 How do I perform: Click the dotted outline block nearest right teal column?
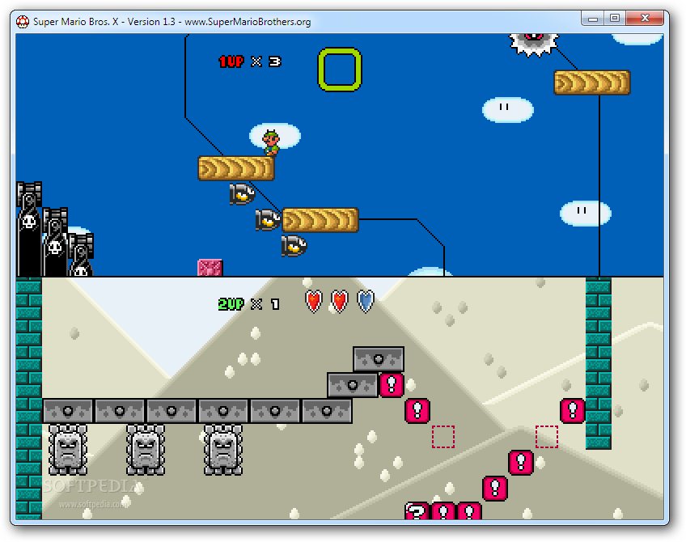click(x=547, y=437)
